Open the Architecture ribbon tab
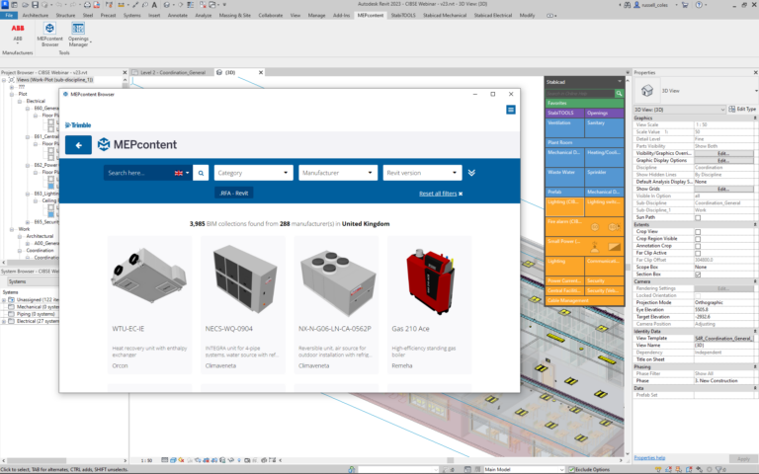Viewport: 759px width, 474px height. (36, 16)
